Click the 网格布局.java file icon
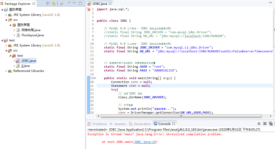Screen dimensions: 275x149 coord(18,30)
